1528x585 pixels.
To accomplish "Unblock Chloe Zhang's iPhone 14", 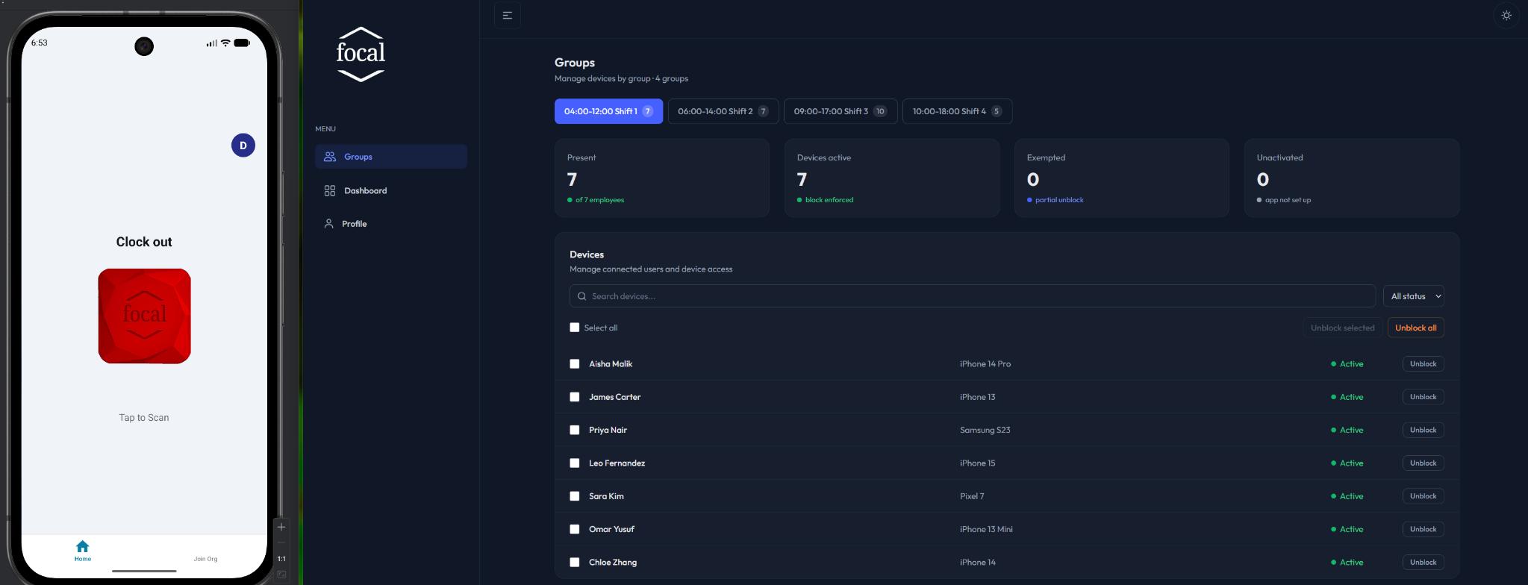I will (x=1423, y=563).
